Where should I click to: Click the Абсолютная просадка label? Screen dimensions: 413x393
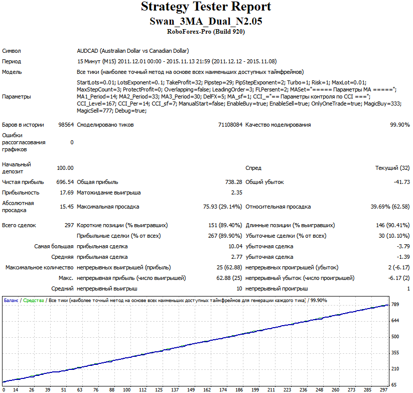pyautogui.click(x=18, y=207)
